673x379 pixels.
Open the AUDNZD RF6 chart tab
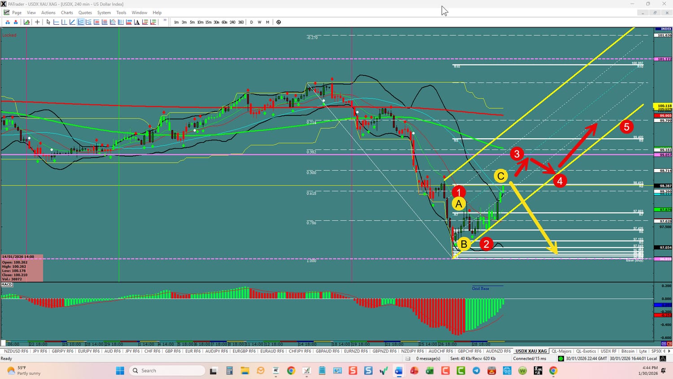tap(498, 351)
